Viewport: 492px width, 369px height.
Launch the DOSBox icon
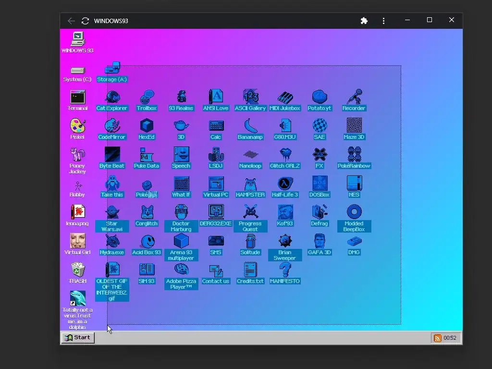(x=320, y=184)
